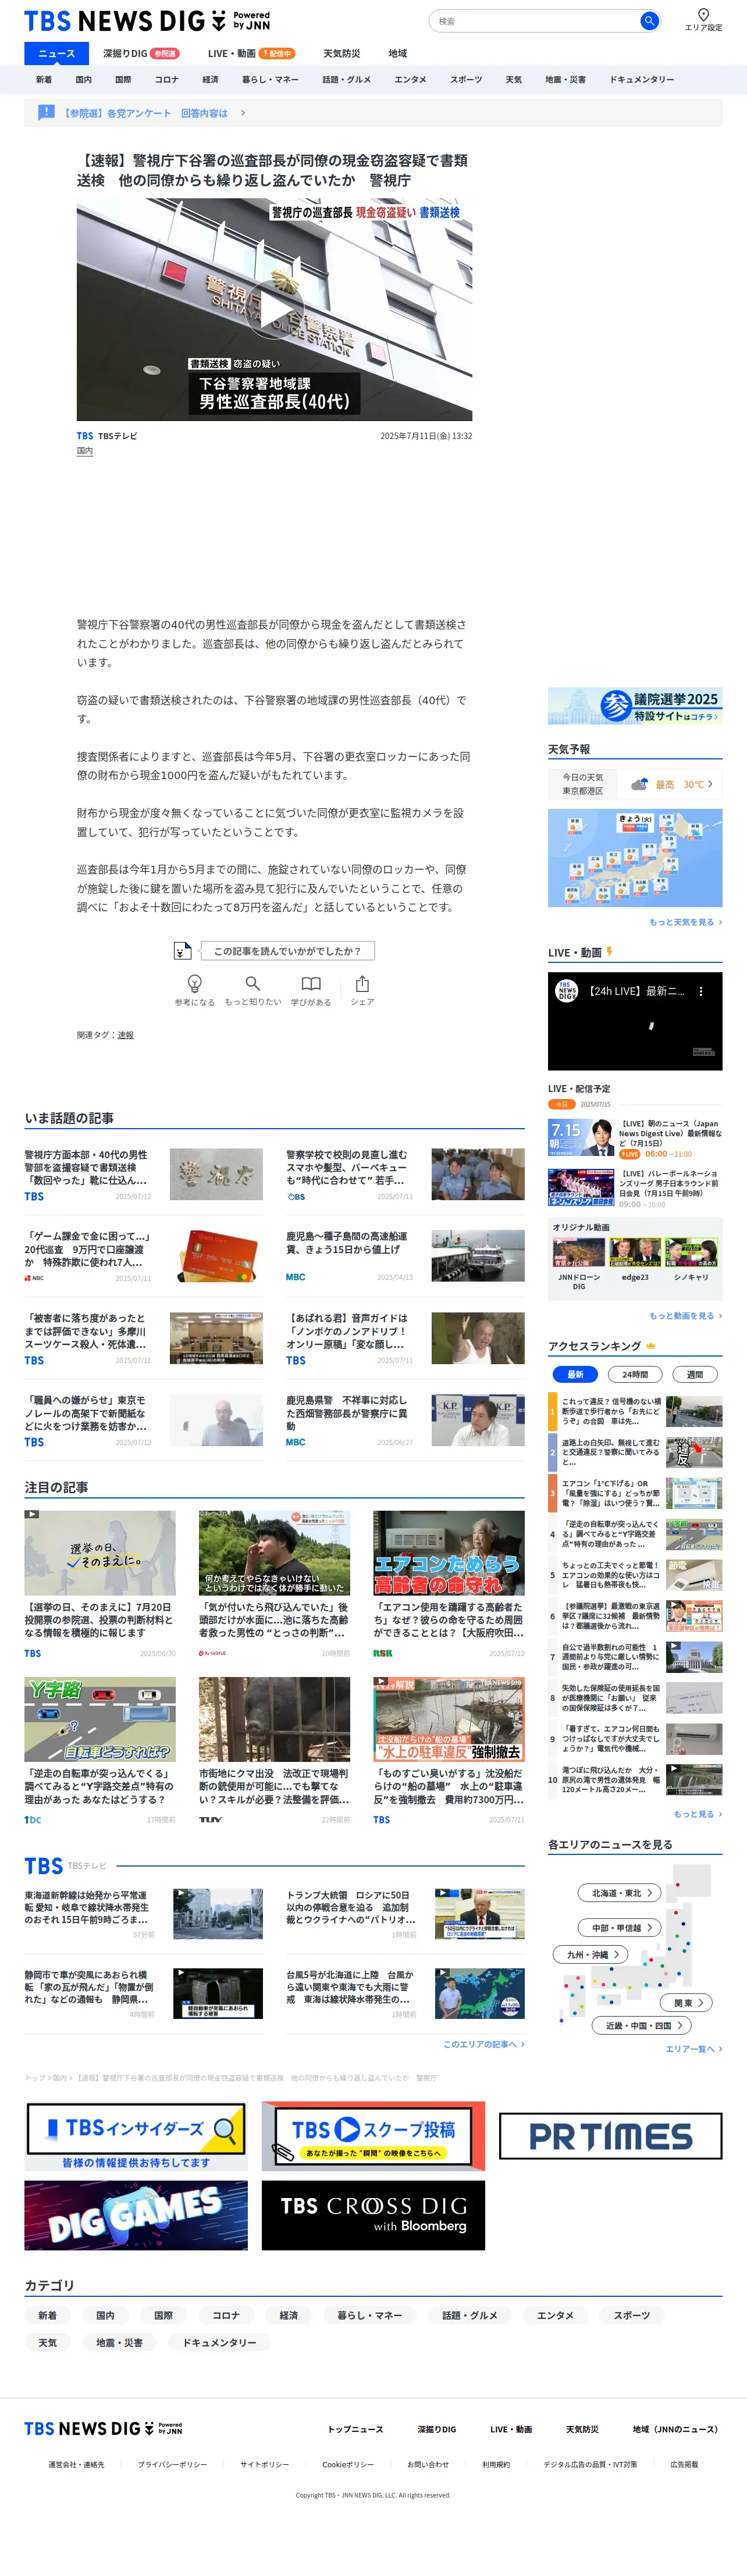This screenshot has width=747, height=2576.
Task: Click the TBS source logo under article video
Action: (x=85, y=436)
